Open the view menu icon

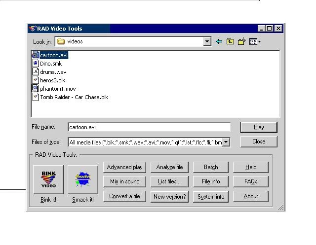click(x=255, y=41)
